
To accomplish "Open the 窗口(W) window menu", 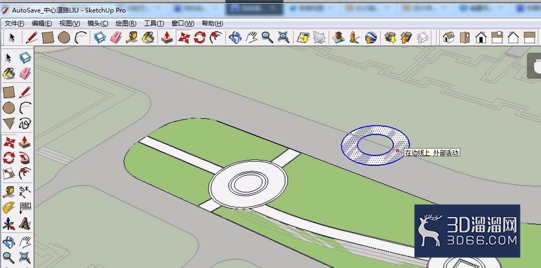I will point(183,23).
